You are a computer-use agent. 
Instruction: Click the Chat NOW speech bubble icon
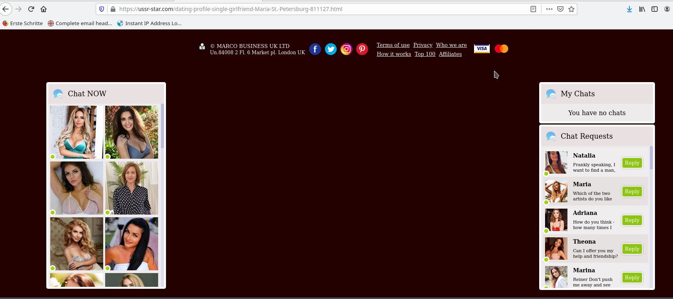pos(58,94)
